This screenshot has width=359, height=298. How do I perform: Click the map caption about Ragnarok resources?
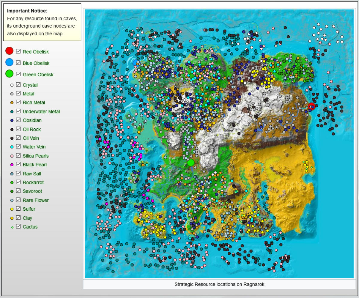pyautogui.click(x=219, y=284)
